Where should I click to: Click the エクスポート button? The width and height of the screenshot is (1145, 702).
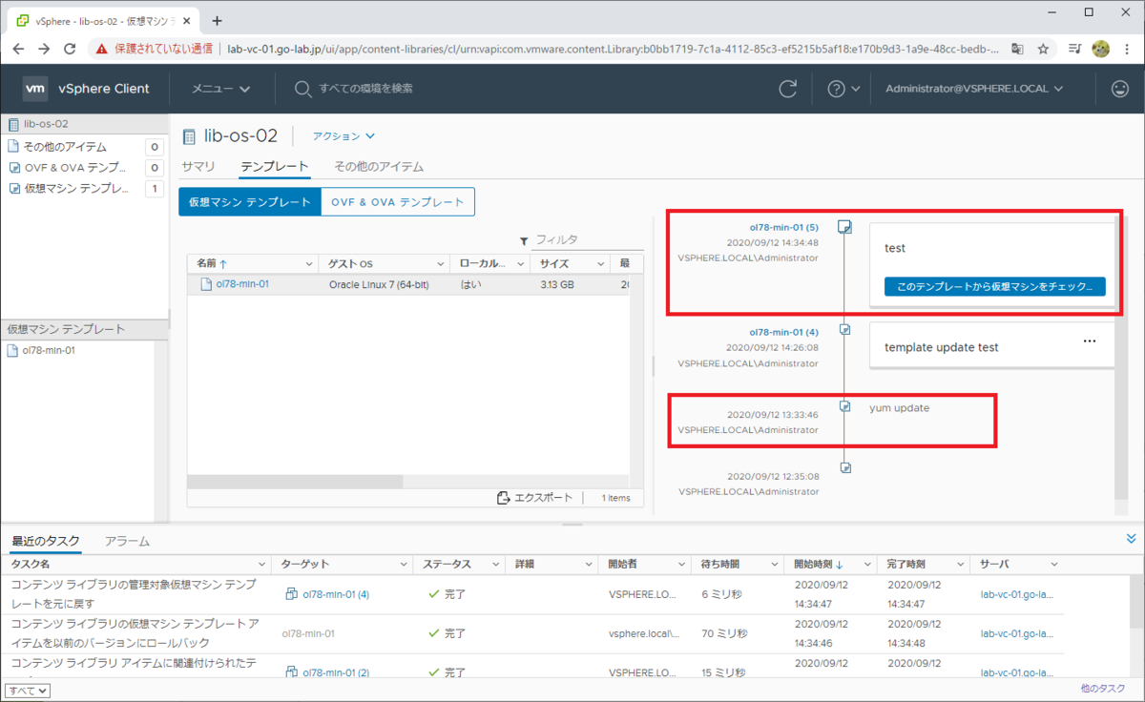click(535, 498)
